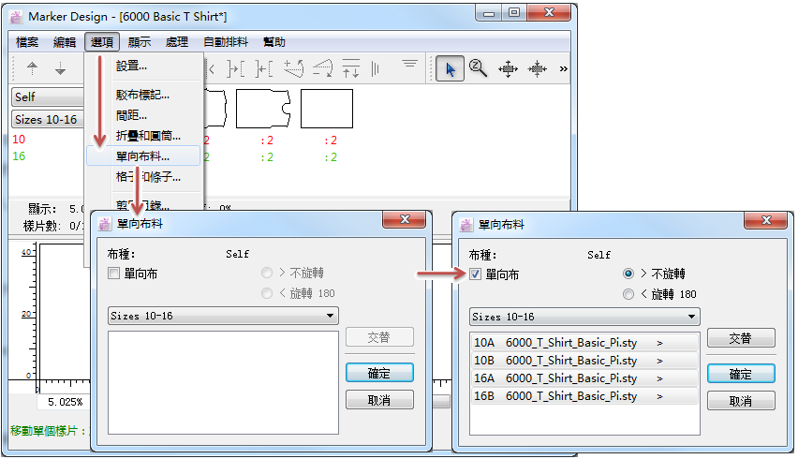Choose 單向布料... from the 選項 menu
Screen dimensions: 798x459
pyautogui.click(x=142, y=156)
